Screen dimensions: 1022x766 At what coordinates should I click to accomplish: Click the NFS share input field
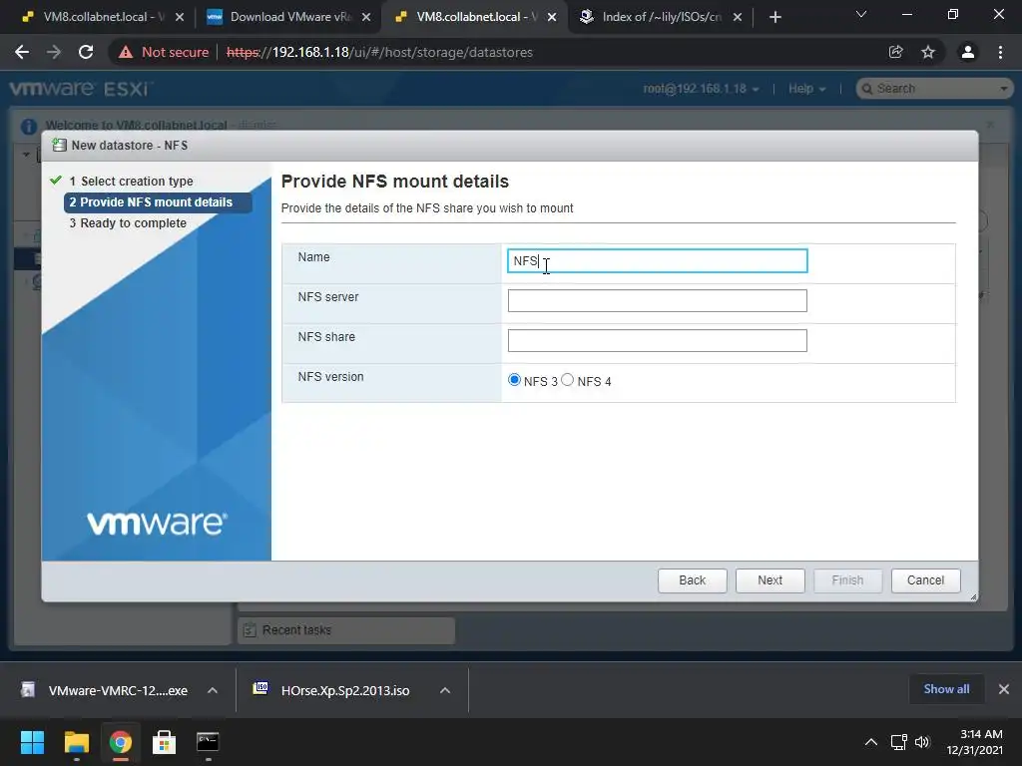coord(657,340)
